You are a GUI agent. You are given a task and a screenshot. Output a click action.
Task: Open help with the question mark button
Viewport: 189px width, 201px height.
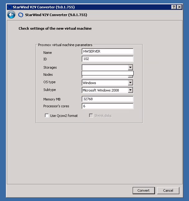(x=174, y=7)
